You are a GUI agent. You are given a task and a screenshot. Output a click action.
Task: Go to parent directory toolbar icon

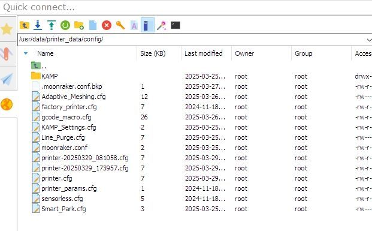(x=24, y=25)
